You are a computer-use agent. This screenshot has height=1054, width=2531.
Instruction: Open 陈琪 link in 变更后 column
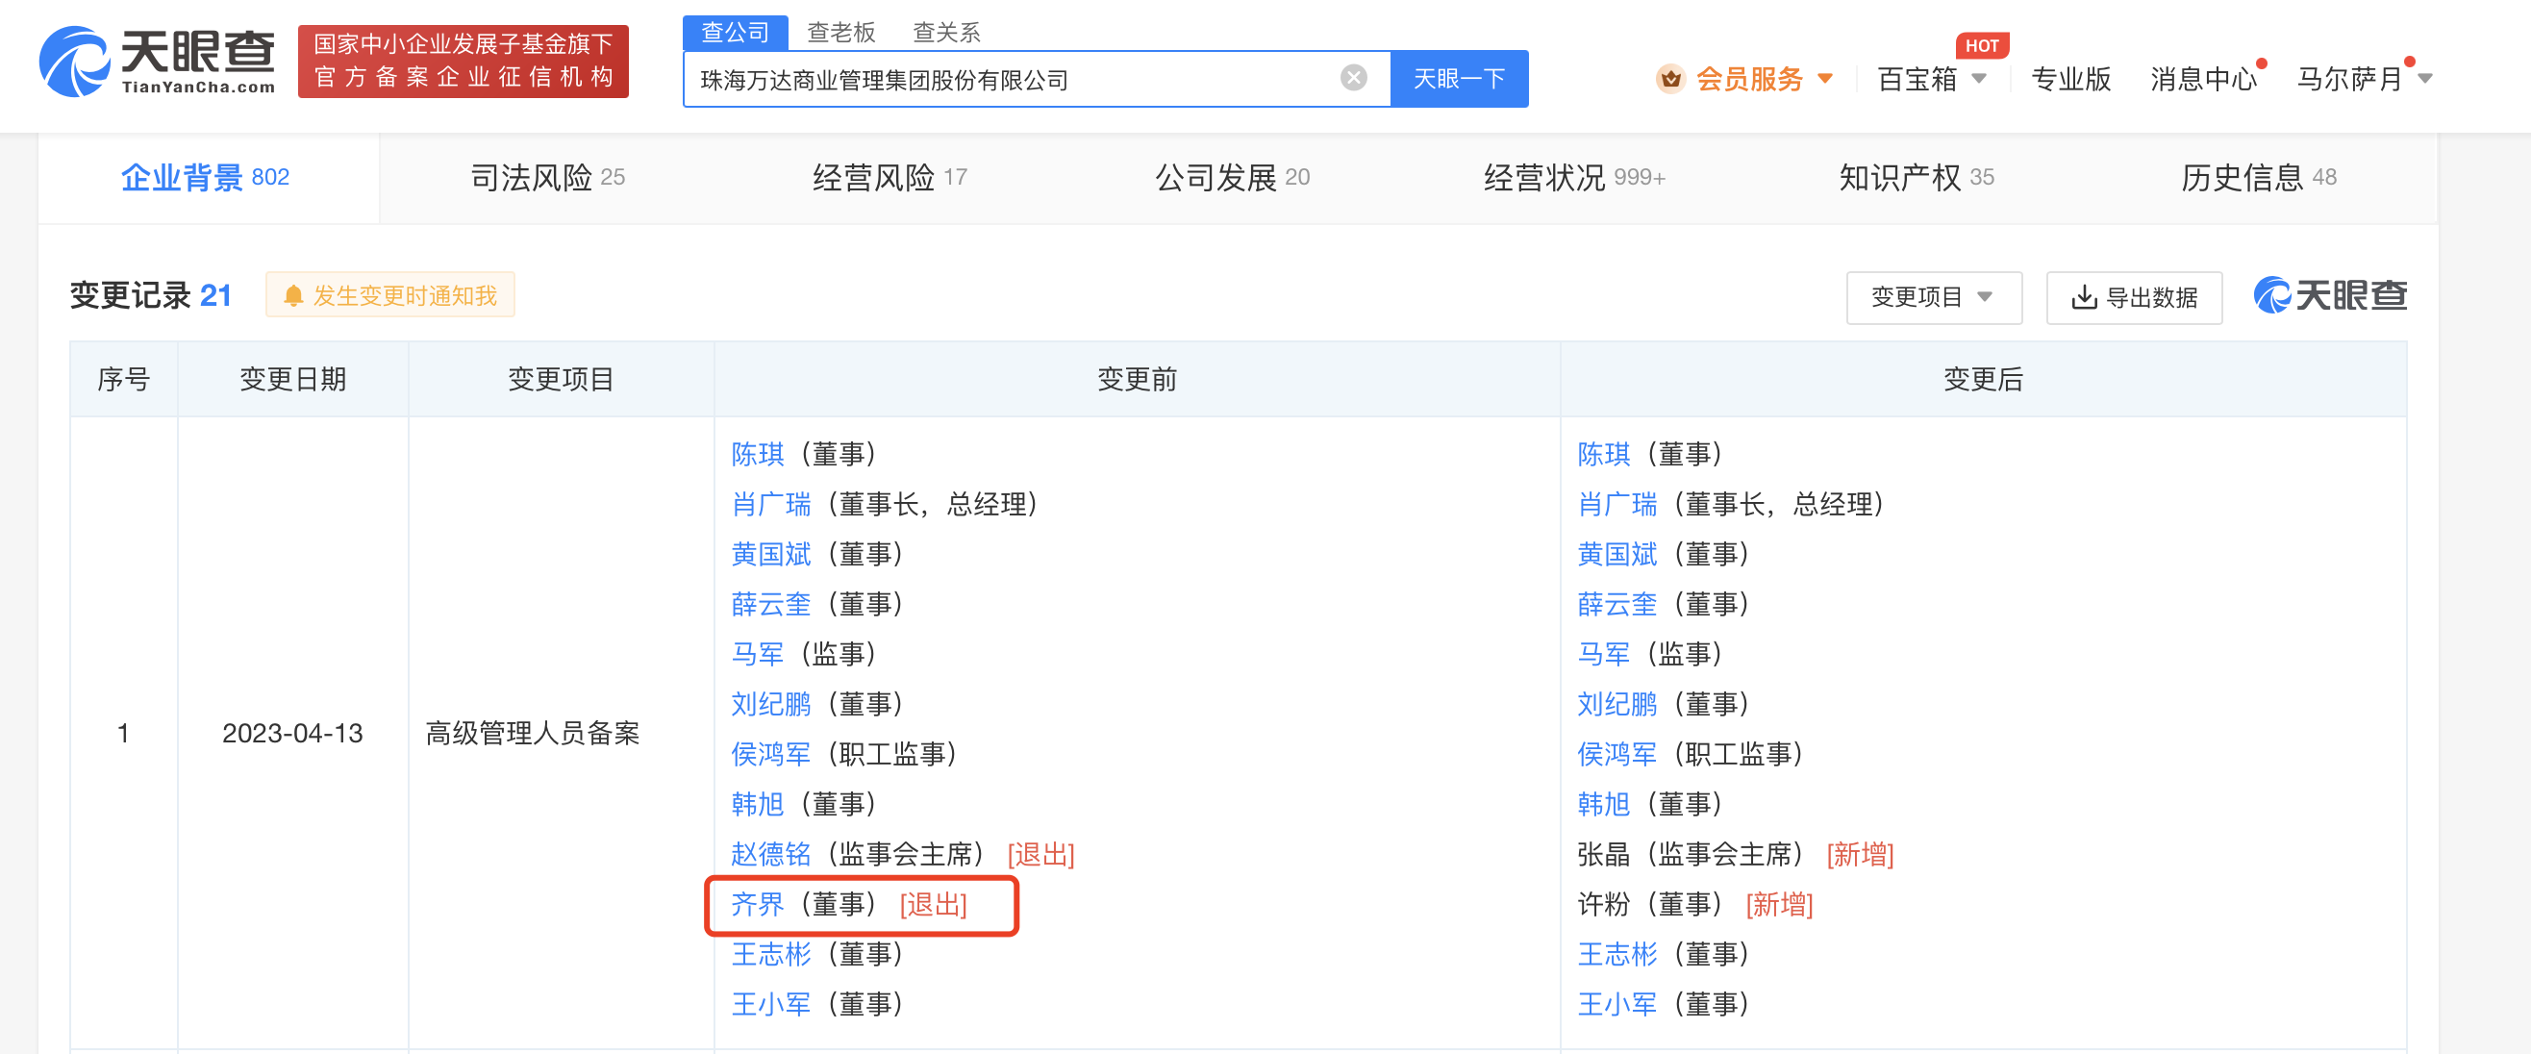pyautogui.click(x=1603, y=454)
